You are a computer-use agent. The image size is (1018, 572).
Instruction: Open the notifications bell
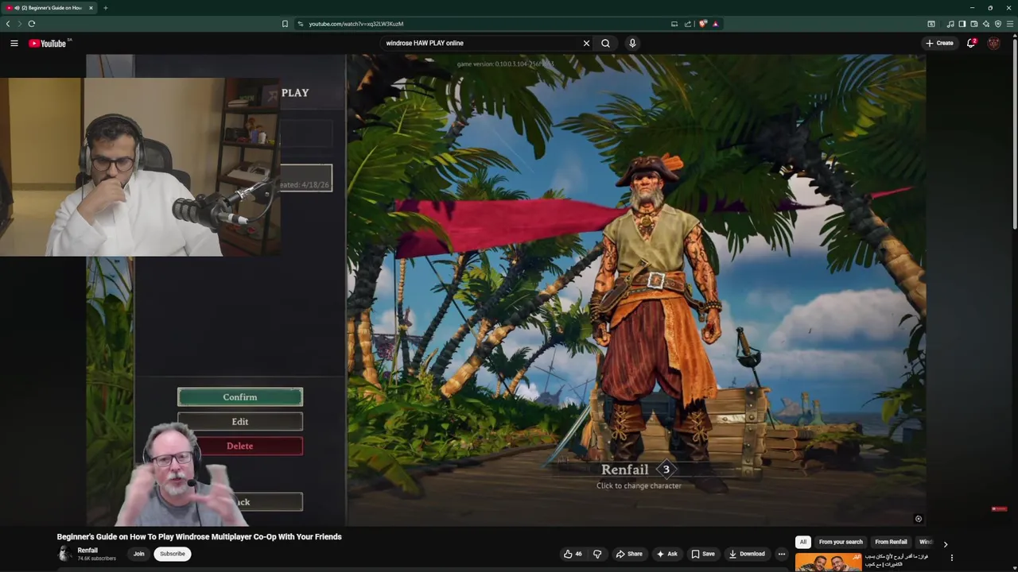[971, 43]
